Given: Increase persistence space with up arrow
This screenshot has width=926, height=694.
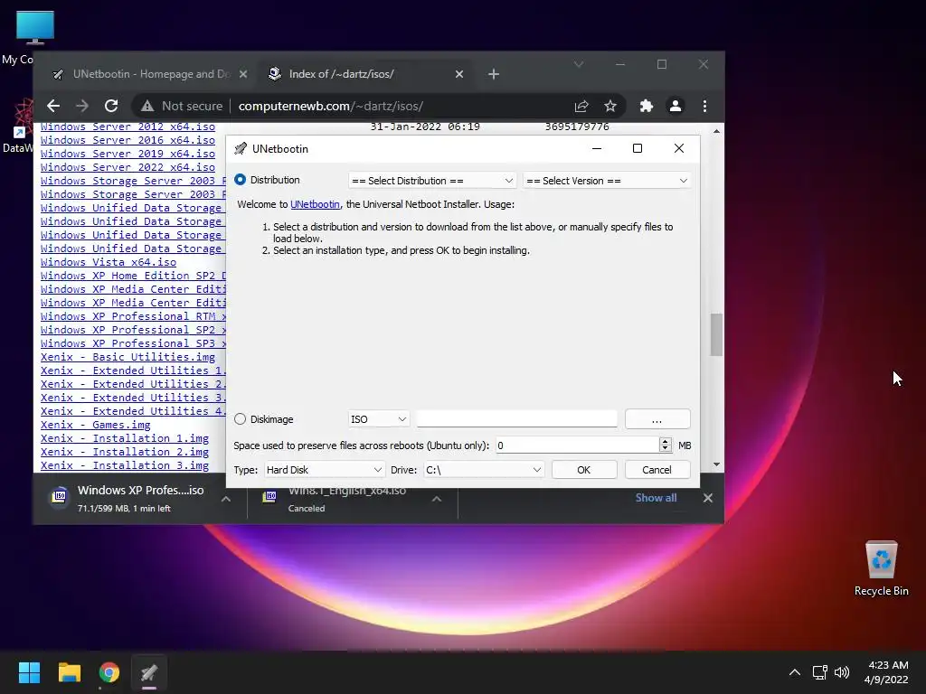Looking at the screenshot, I should pos(666,441).
